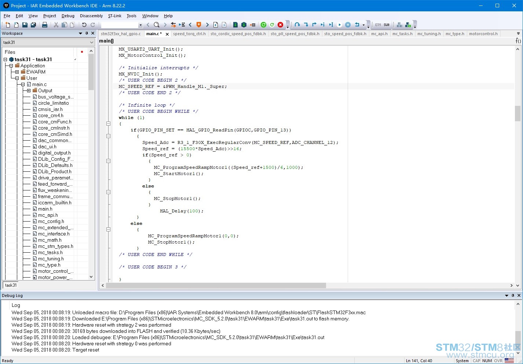Close the main.c editor tab
Screen dimensions: 523x364
pos(167,34)
